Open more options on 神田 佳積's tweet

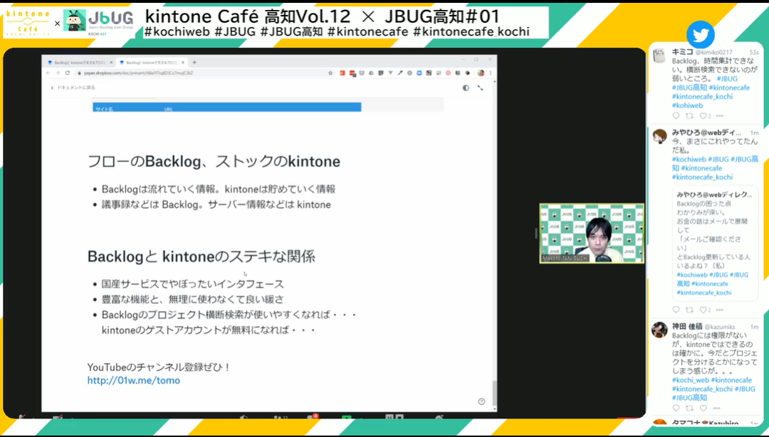(716, 408)
